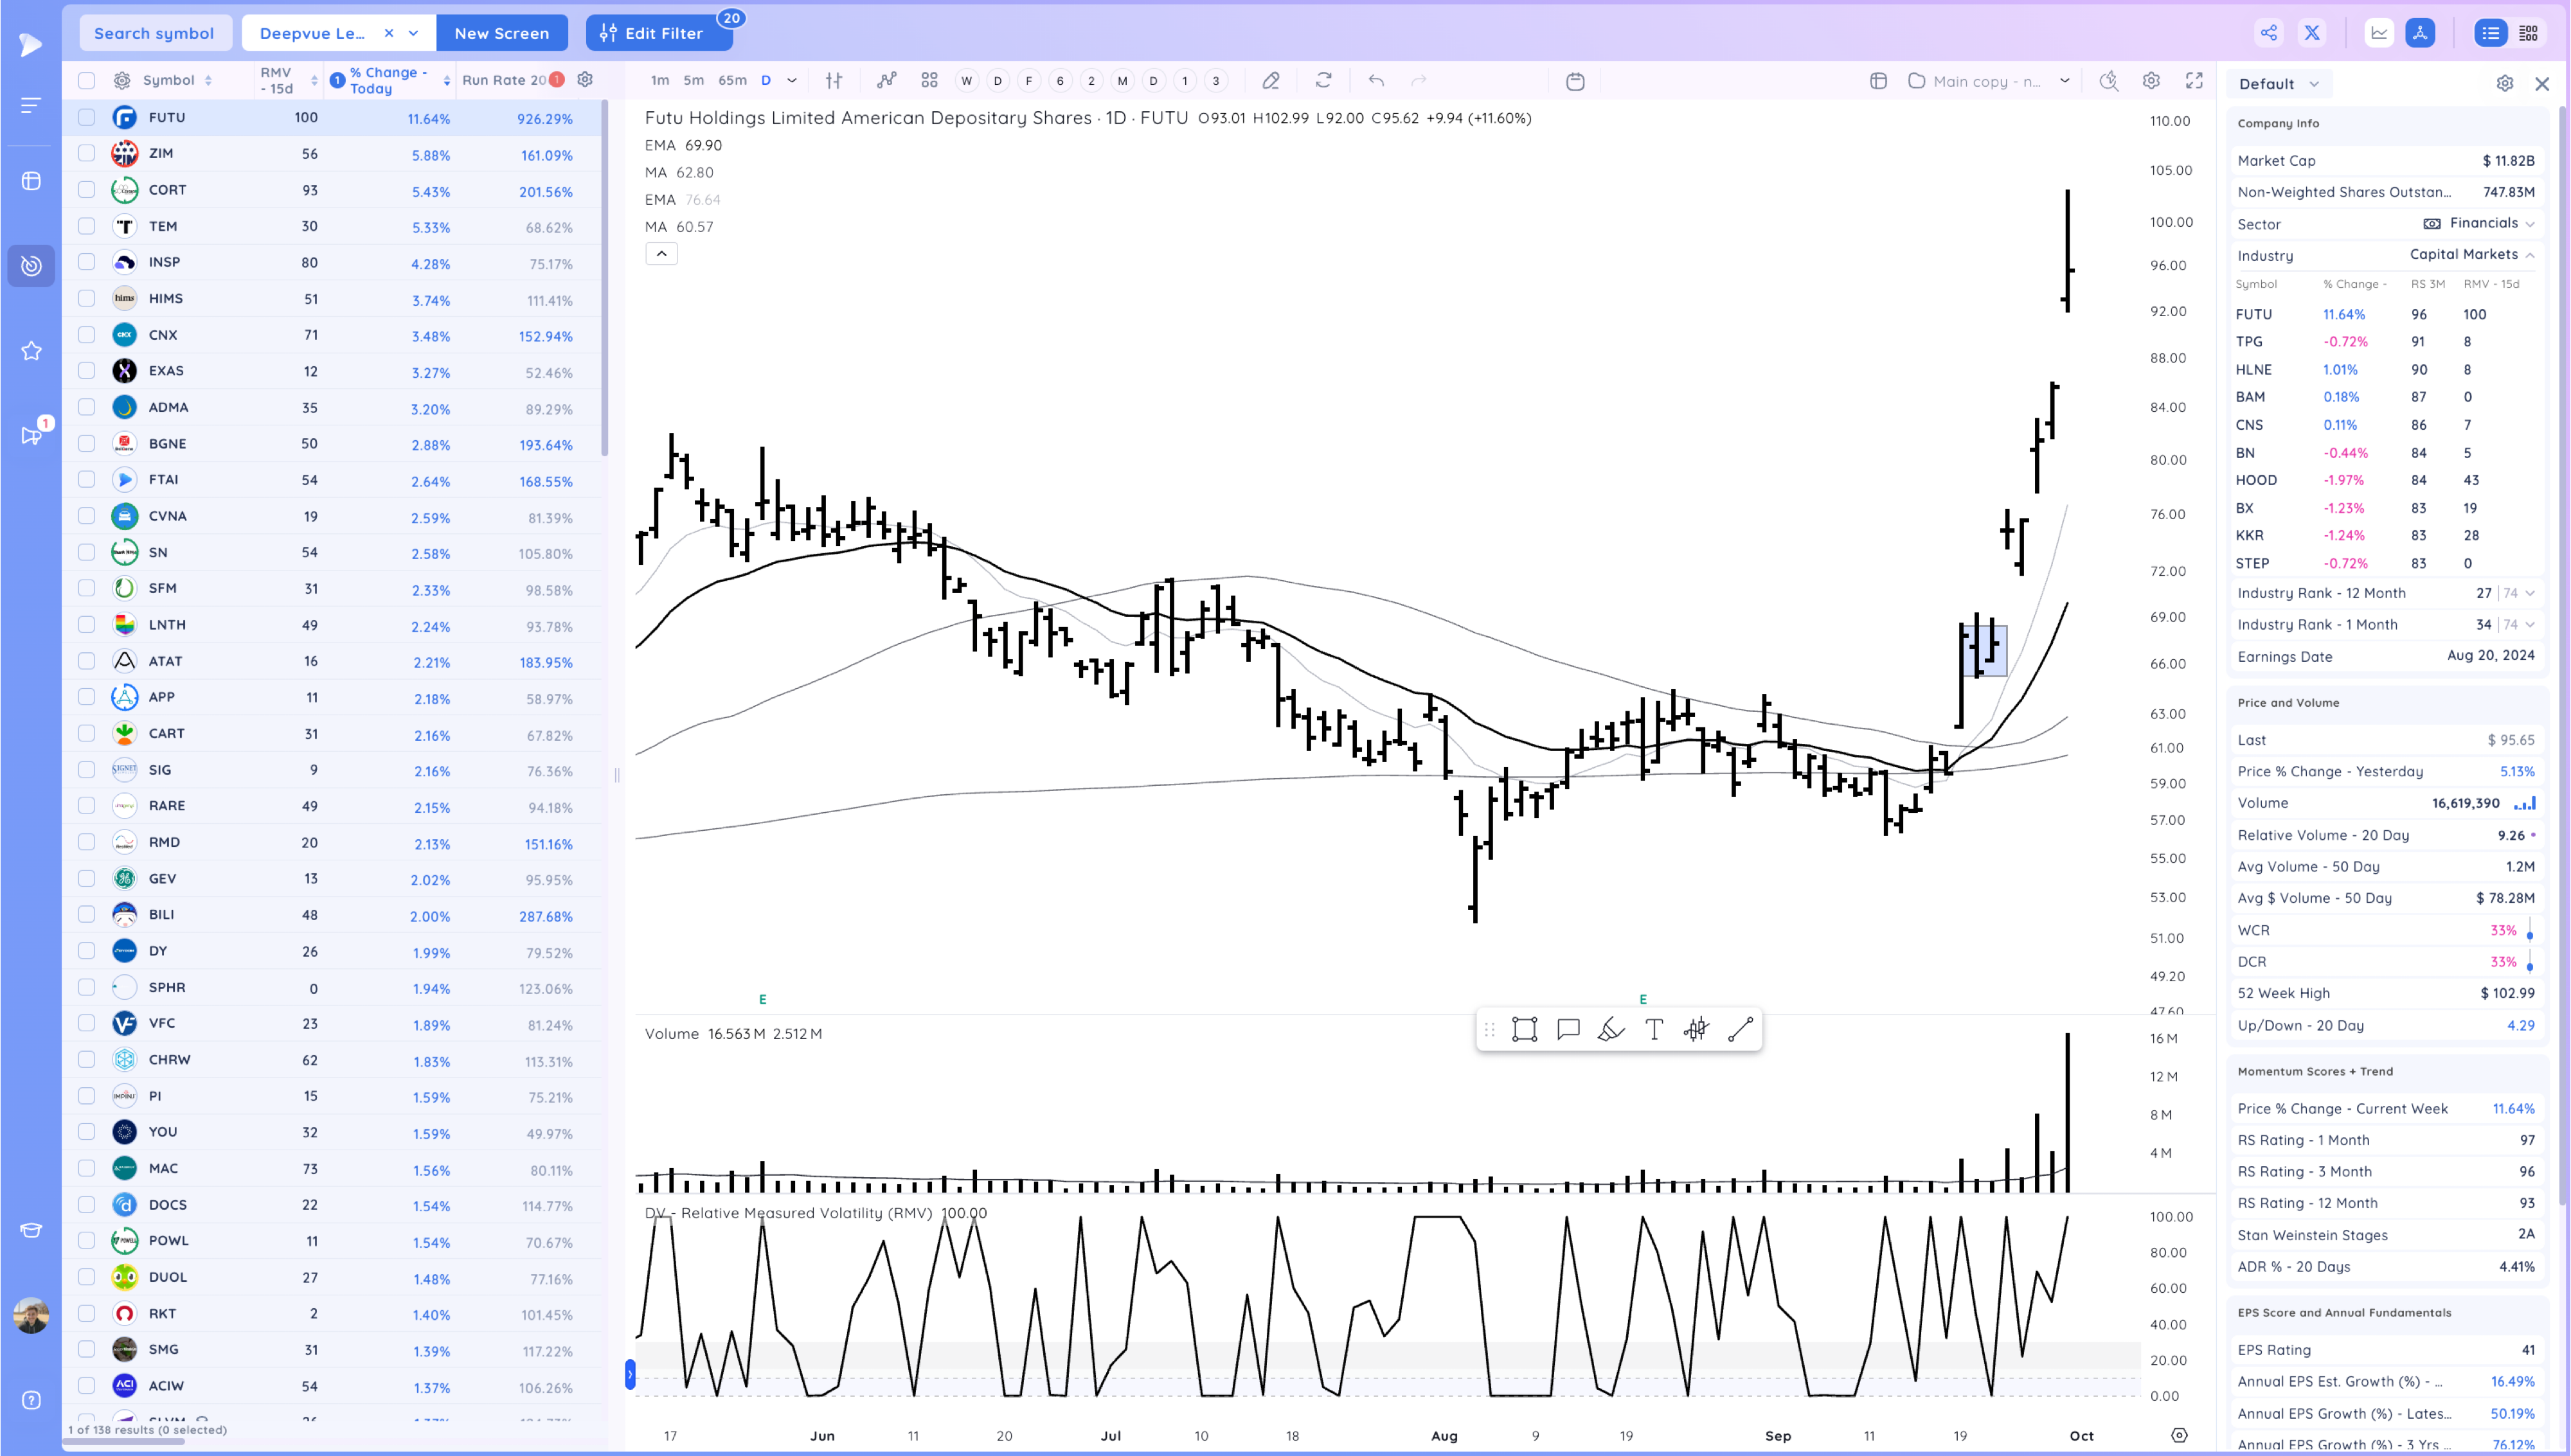
Task: Undo last chart action
Action: [1376, 80]
